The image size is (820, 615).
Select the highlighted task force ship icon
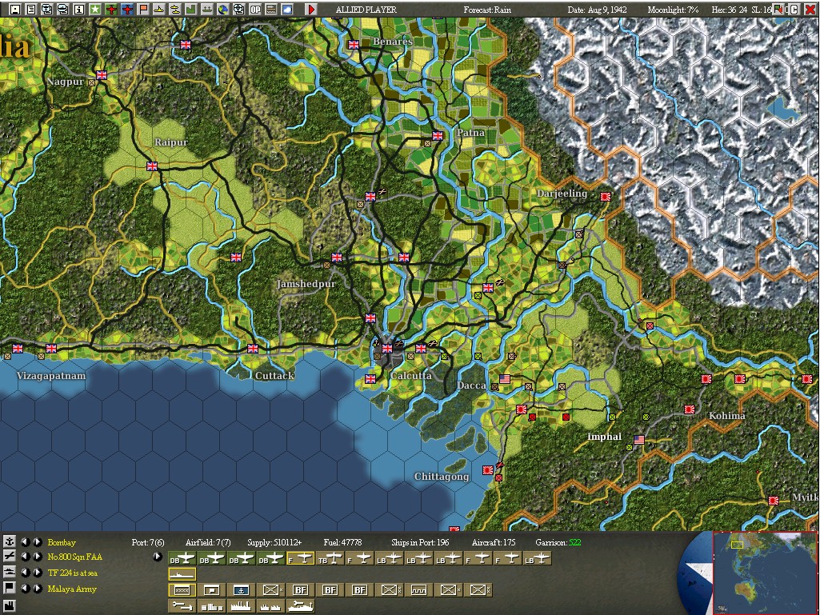(182, 574)
